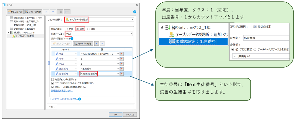
Task: Click the 詳細設定を表示しない... link
Action: [62, 90]
